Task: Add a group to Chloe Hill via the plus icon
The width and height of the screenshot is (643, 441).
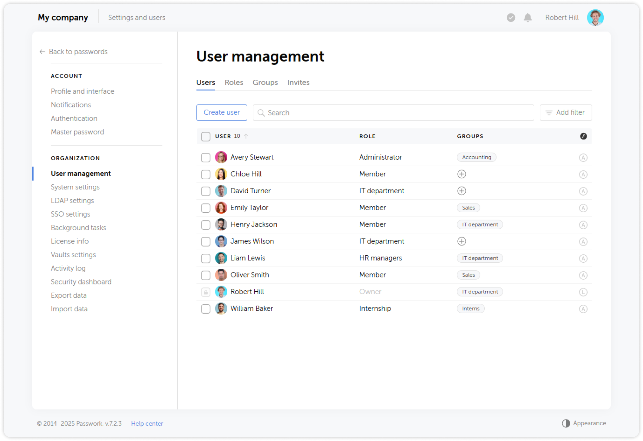Action: coord(461,174)
